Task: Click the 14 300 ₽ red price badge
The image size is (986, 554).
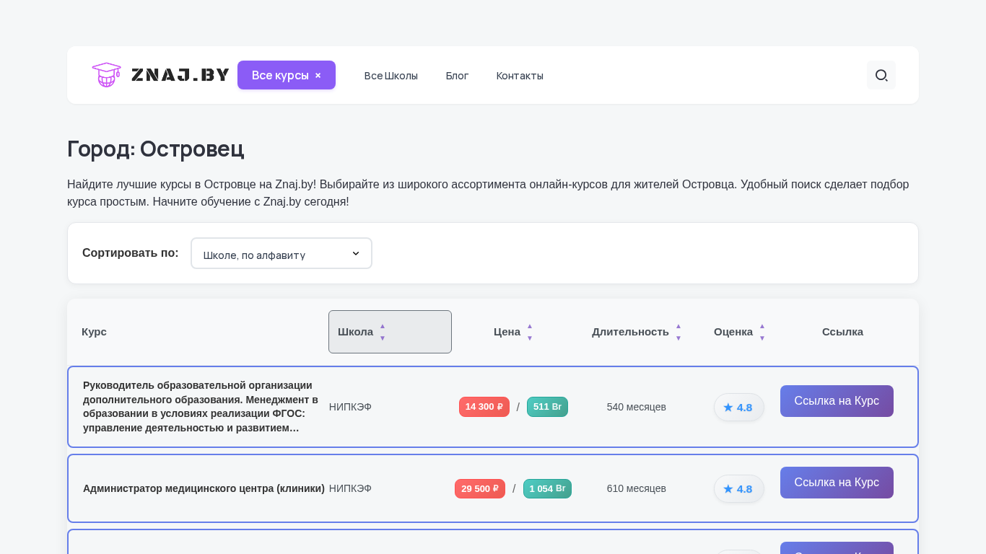Action: point(484,407)
